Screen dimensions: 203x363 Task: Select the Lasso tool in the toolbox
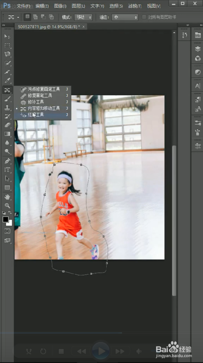pyautogui.click(x=7, y=54)
